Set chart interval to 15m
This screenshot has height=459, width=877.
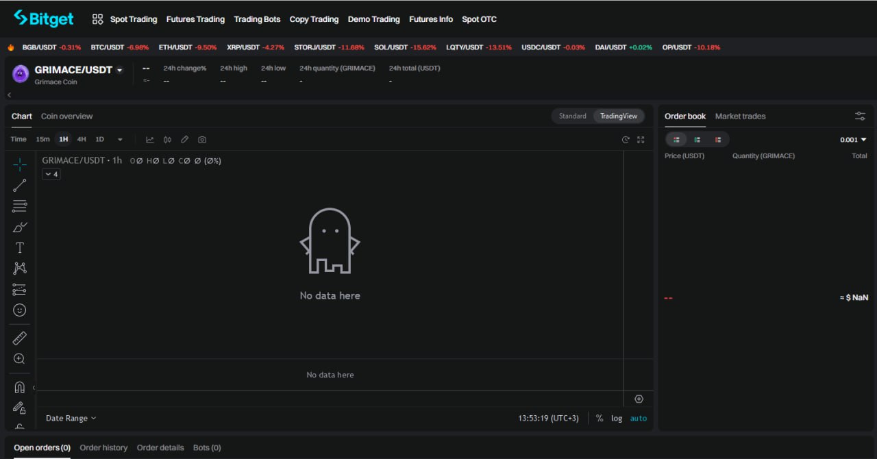click(42, 139)
